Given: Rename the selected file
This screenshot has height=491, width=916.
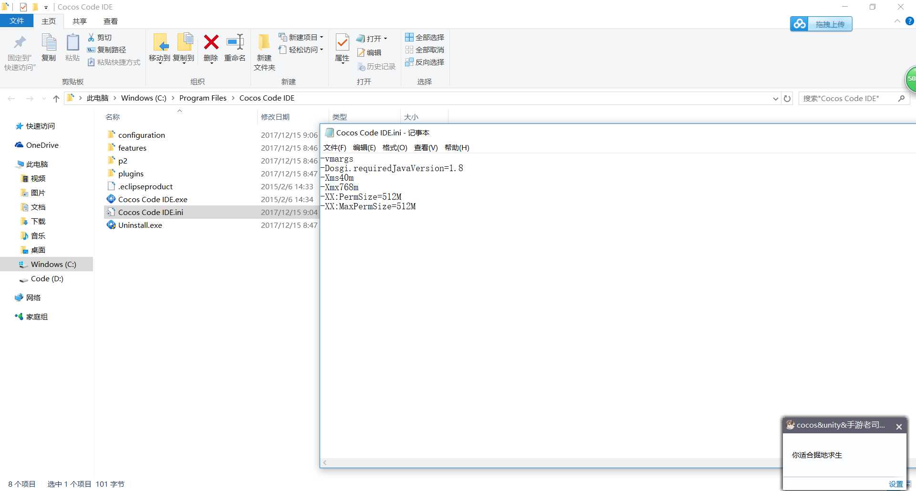Looking at the screenshot, I should tap(235, 48).
